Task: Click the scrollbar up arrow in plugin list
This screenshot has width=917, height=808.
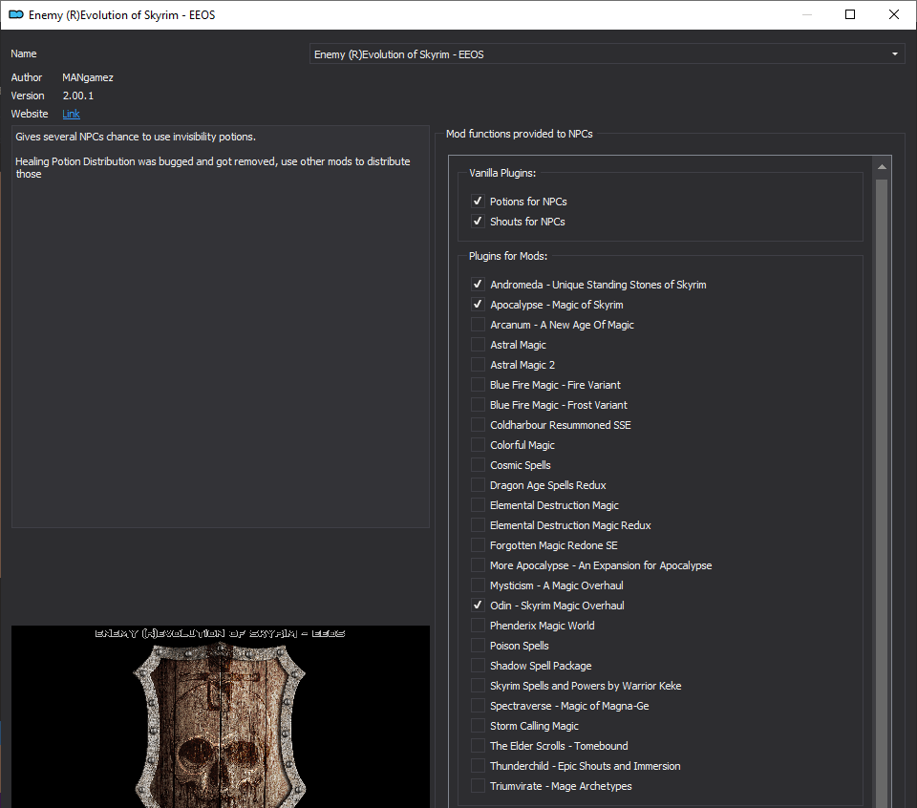Action: [882, 167]
